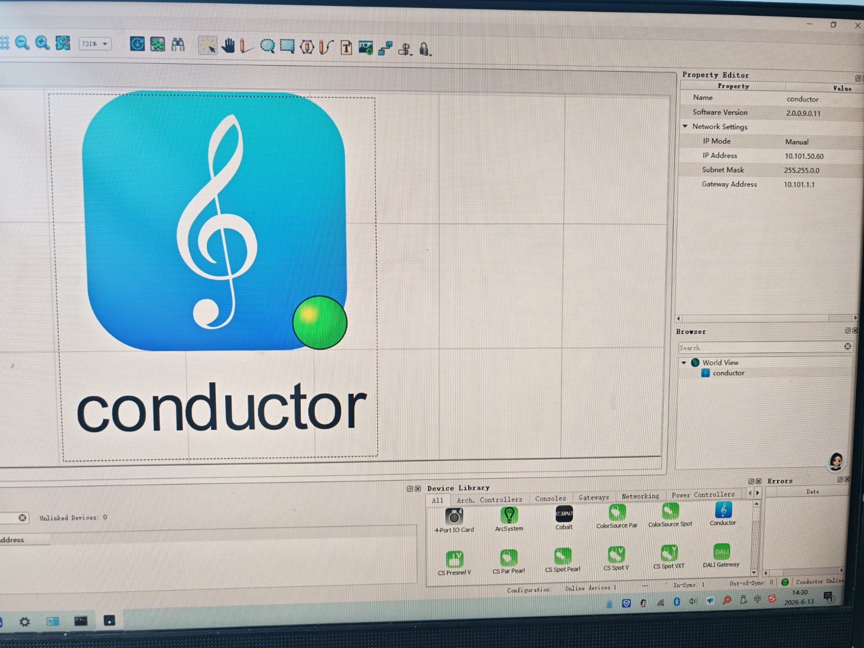Select the text tool icon
The image size is (864, 648).
pyautogui.click(x=346, y=48)
